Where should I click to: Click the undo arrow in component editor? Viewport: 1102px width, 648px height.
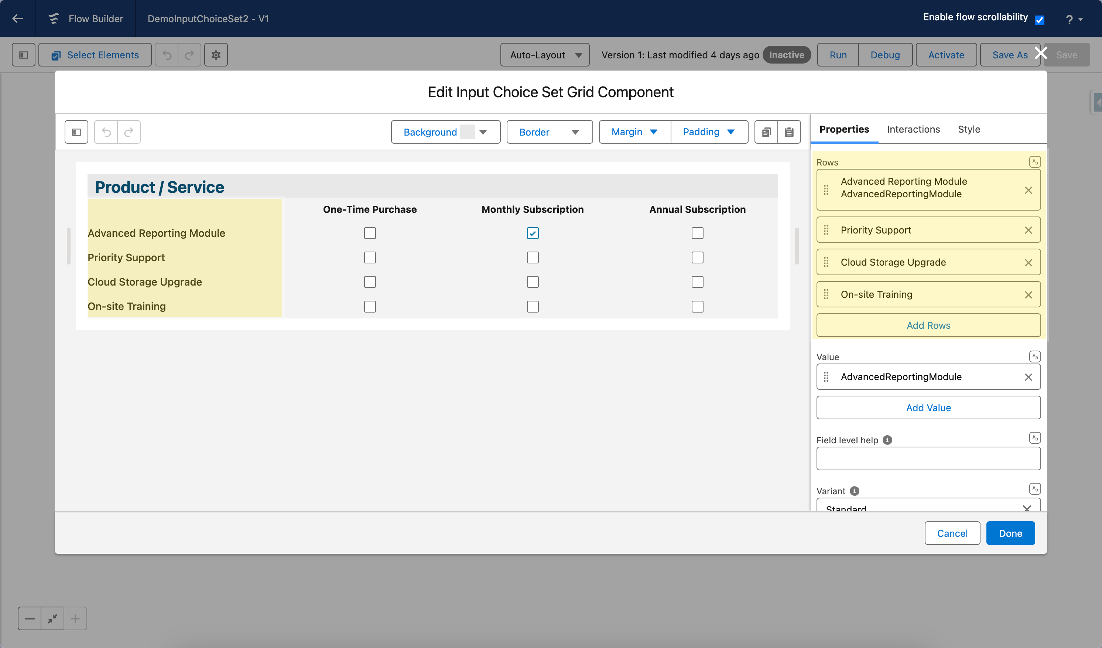106,132
